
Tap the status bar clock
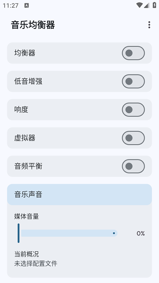[11, 6]
